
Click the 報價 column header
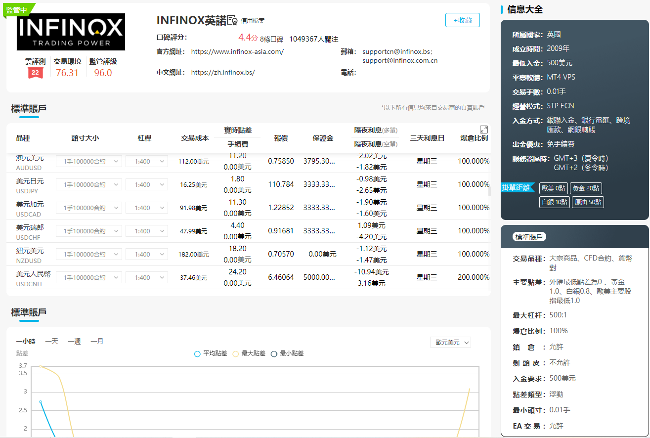tap(281, 138)
